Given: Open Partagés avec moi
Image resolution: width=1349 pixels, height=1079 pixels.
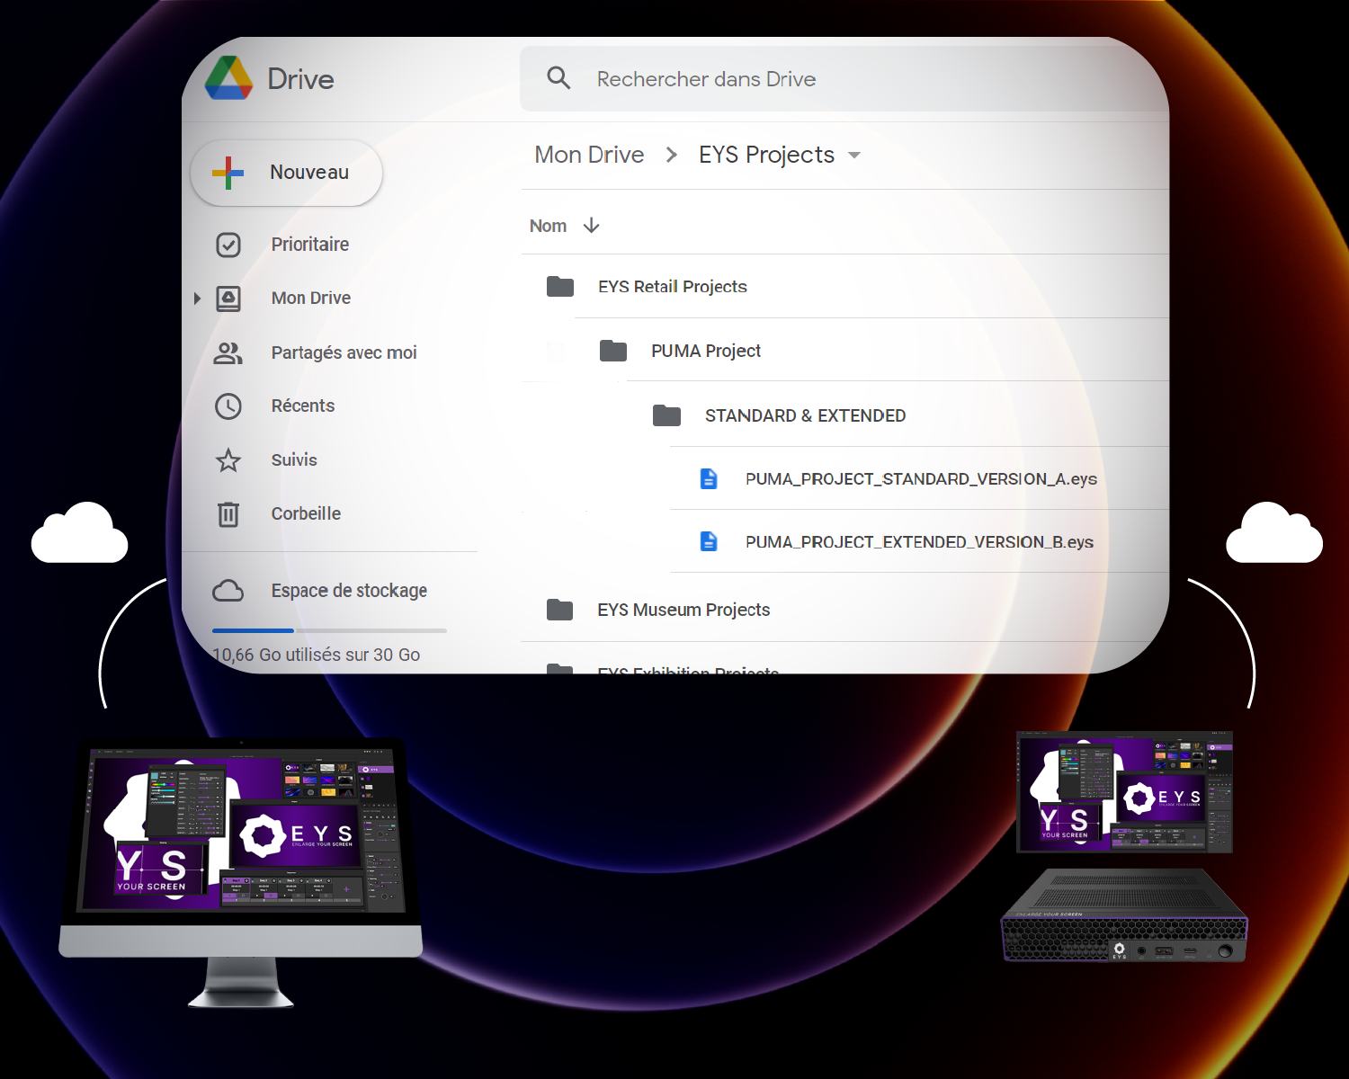Looking at the screenshot, I should point(344,352).
